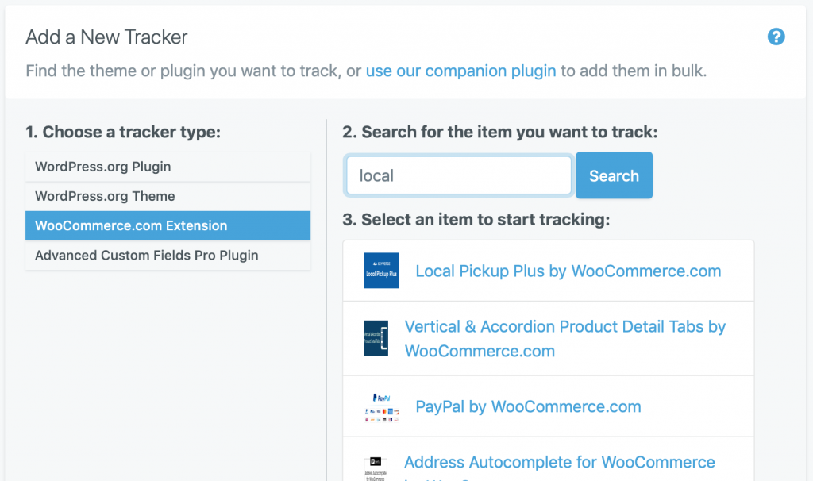Viewport: 813px width, 481px height.
Task: Open the 'use our companion plugin' link
Action: pyautogui.click(x=460, y=71)
